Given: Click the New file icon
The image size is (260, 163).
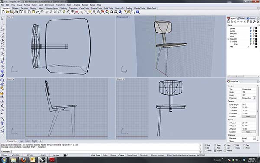Looking at the screenshot, I should (x=3, y=12).
